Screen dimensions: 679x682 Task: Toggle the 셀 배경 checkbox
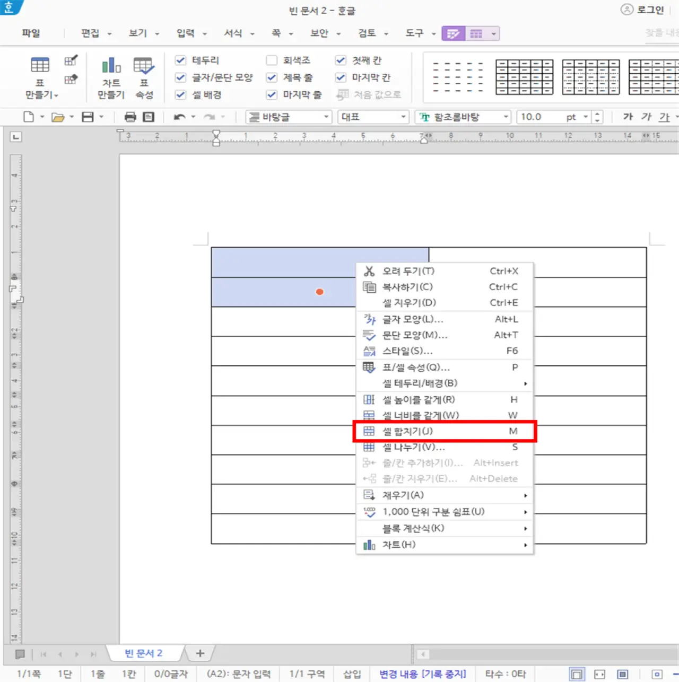pyautogui.click(x=180, y=94)
